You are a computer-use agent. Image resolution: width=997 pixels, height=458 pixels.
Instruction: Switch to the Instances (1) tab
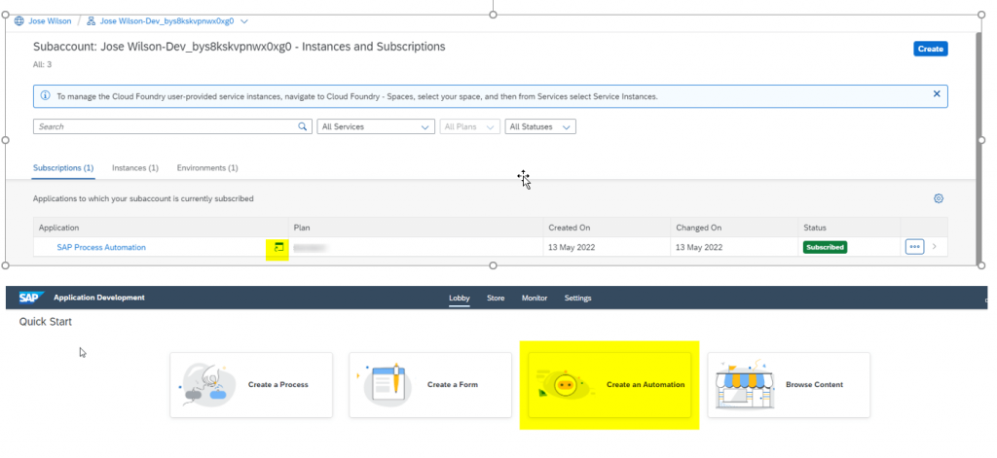pos(135,168)
